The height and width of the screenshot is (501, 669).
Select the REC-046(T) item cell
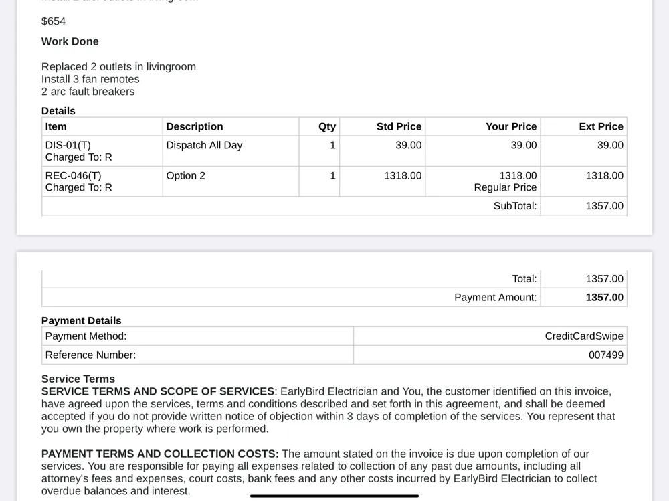[x=73, y=175]
